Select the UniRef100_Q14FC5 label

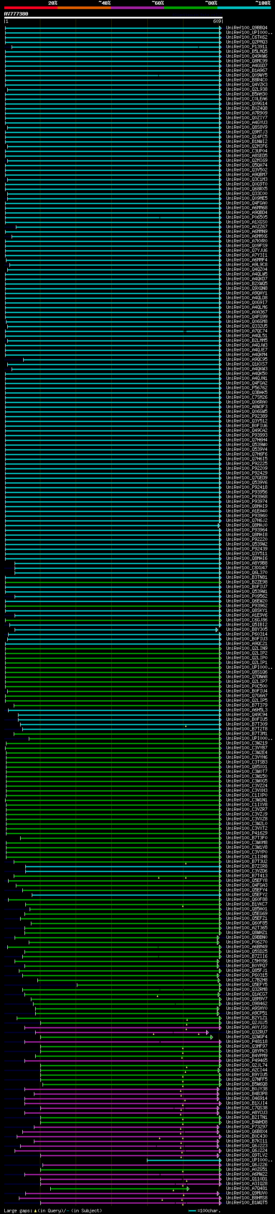click(247, 137)
